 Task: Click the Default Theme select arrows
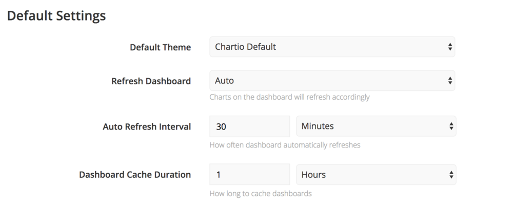tap(450, 47)
